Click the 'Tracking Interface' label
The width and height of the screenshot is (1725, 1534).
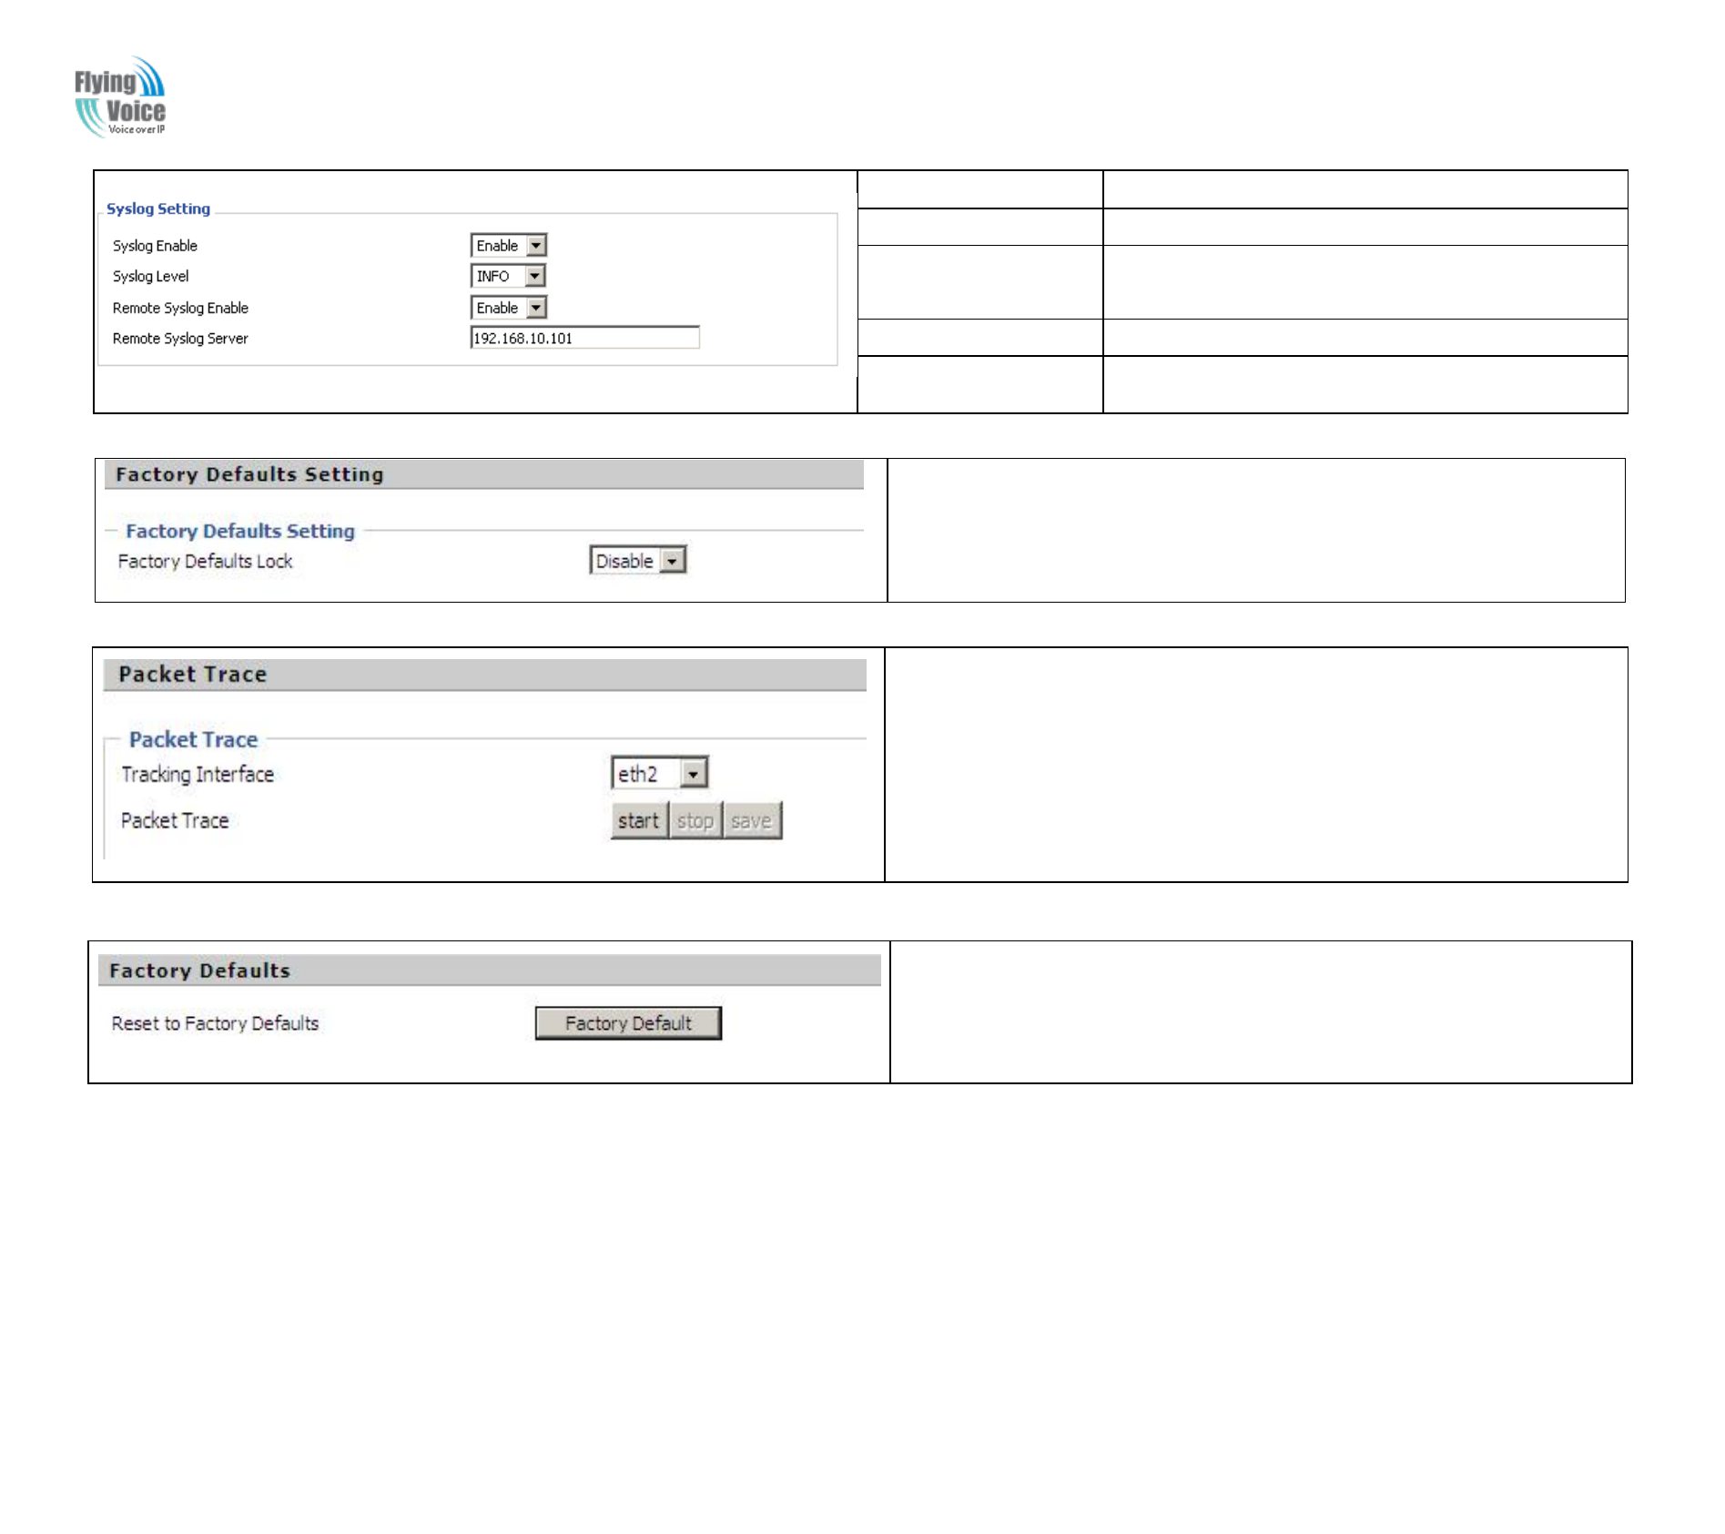(x=198, y=775)
